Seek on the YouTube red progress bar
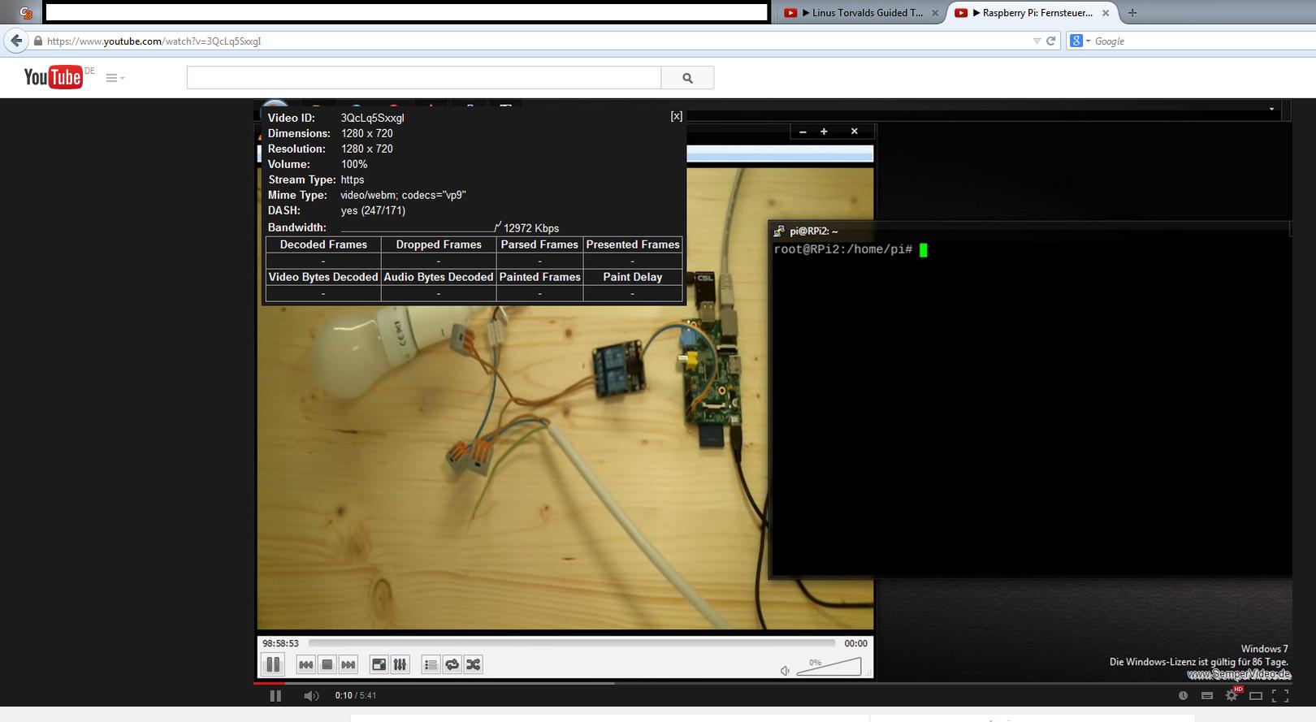The image size is (1316, 722). (772, 684)
